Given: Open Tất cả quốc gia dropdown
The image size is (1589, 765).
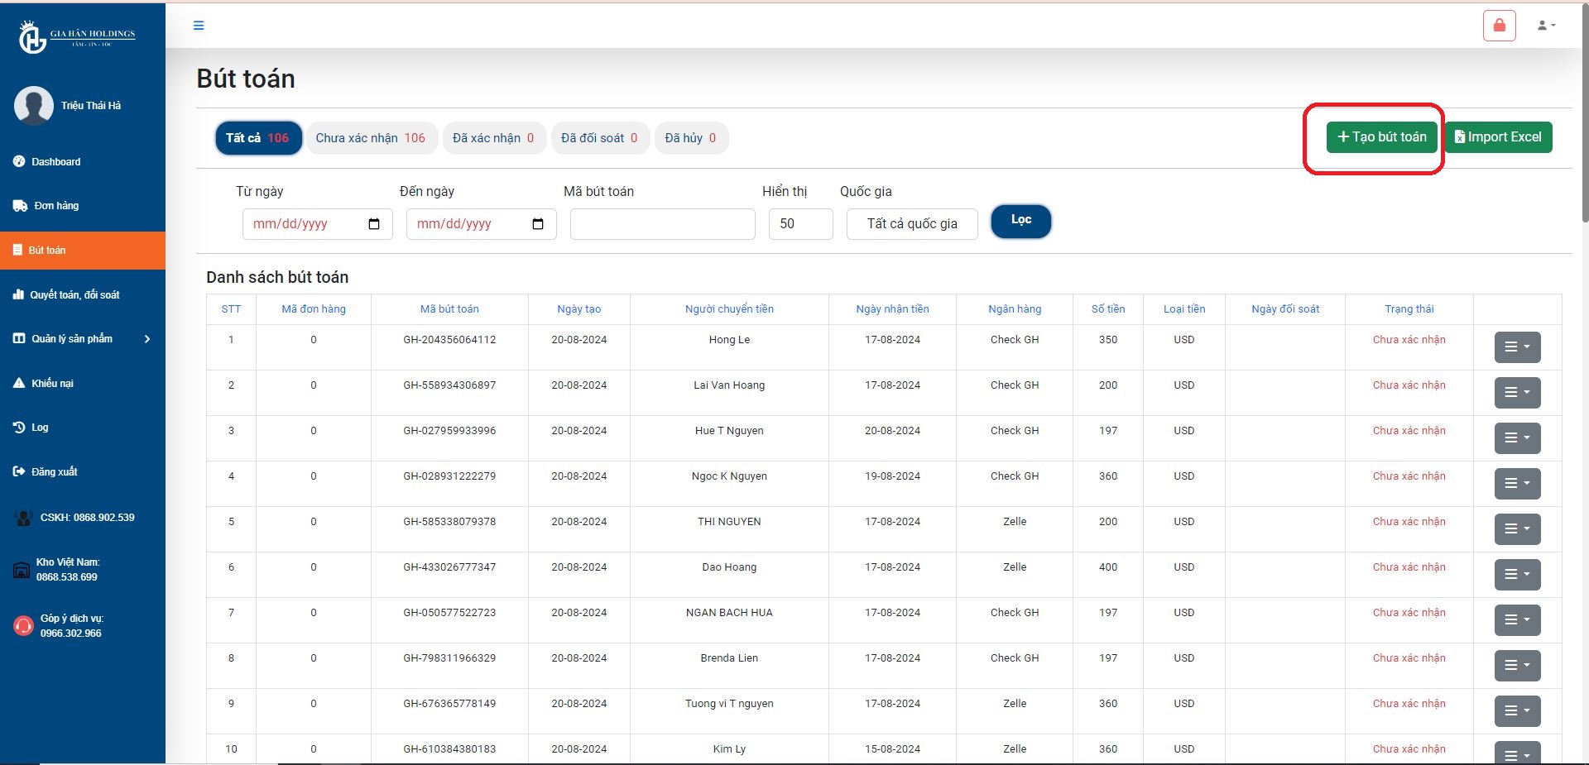Looking at the screenshot, I should point(911,224).
